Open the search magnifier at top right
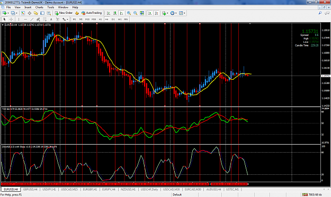This screenshot has height=197, width=331. [320, 13]
